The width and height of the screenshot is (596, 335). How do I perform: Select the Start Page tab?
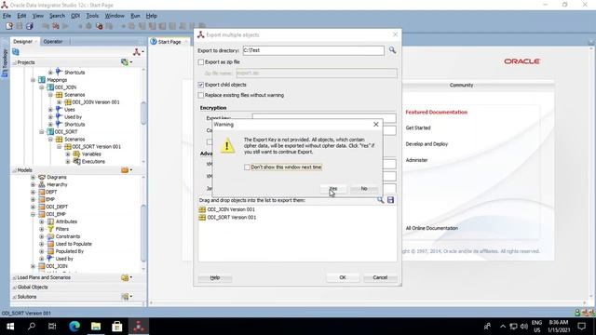(x=169, y=42)
